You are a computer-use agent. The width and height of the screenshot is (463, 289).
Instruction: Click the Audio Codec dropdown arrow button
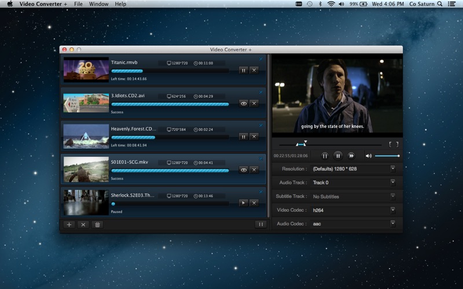coord(393,224)
